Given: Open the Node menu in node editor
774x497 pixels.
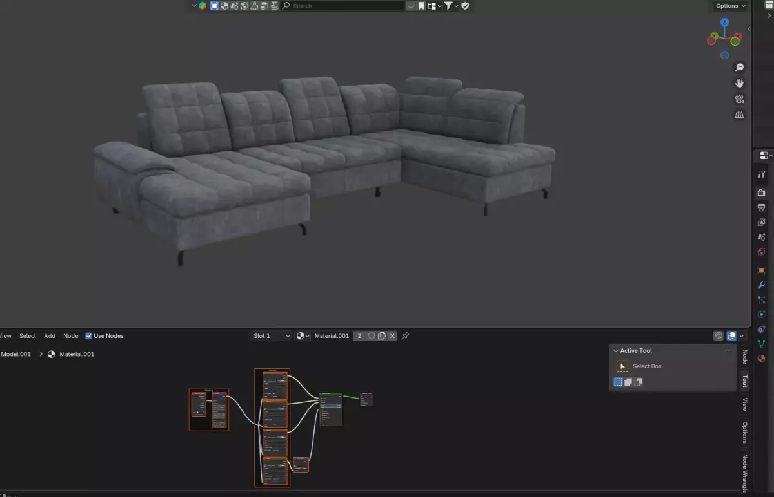Looking at the screenshot, I should tap(71, 336).
